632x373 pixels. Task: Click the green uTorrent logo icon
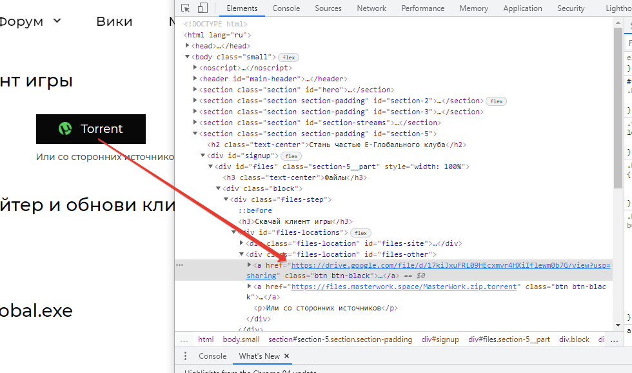(65, 128)
